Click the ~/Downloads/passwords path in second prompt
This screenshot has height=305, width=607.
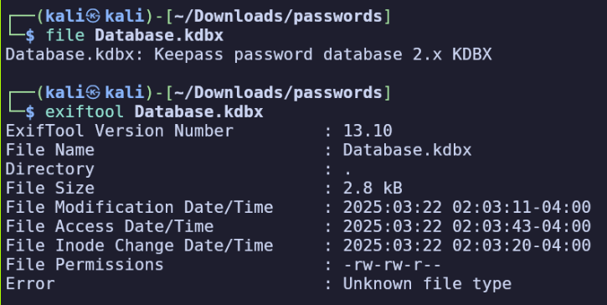(278, 93)
